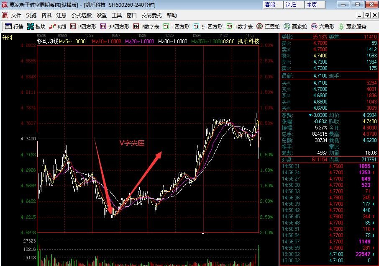
Task: Click the 最新 4.7100 latest price
Action: (320, 76)
